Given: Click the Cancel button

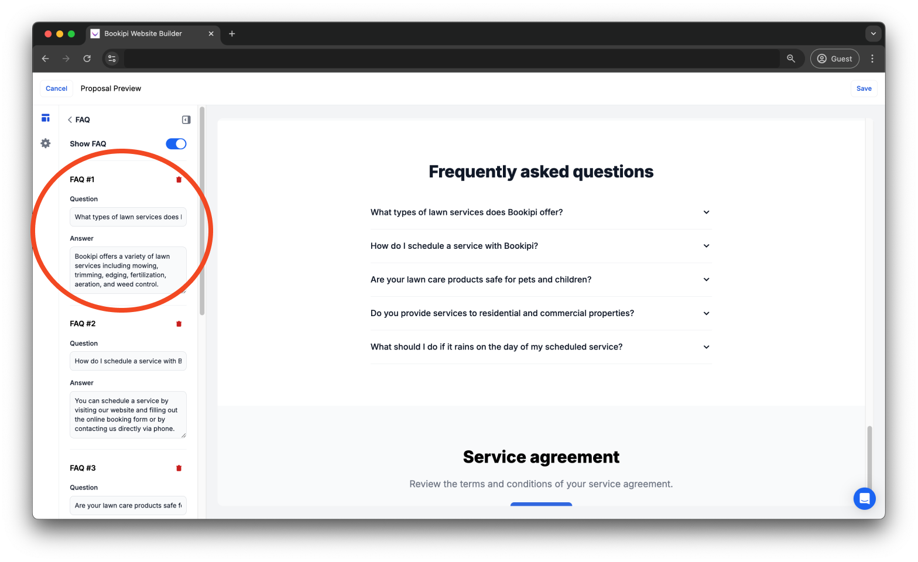Looking at the screenshot, I should (x=57, y=89).
